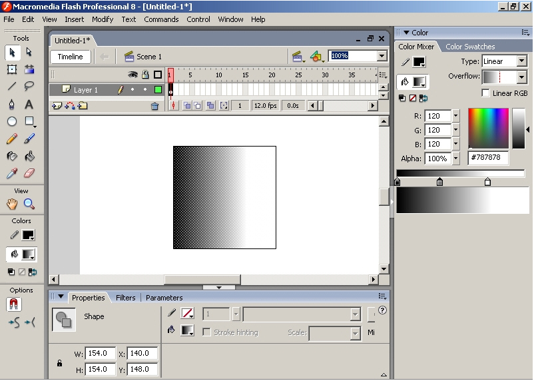536x381 pixels.
Task: Switch to the Color Swatches tab
Action: tap(470, 47)
